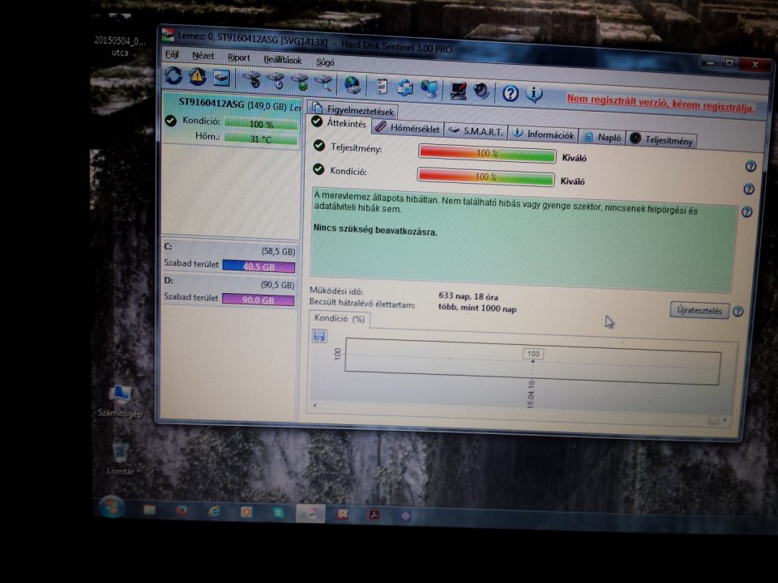Click the D: drive 90,0 GB free space bar
This screenshot has height=583, width=778.
click(x=258, y=300)
